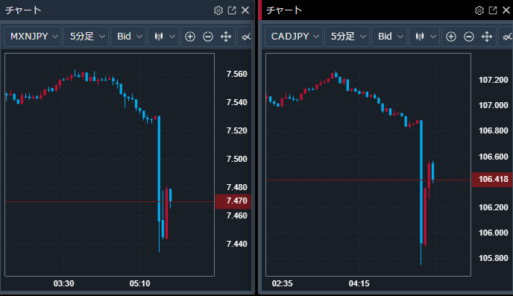This screenshot has height=296, width=513.
Task: Open the indicator tool in MXNJPY chart toolbar
Action: [x=245, y=37]
